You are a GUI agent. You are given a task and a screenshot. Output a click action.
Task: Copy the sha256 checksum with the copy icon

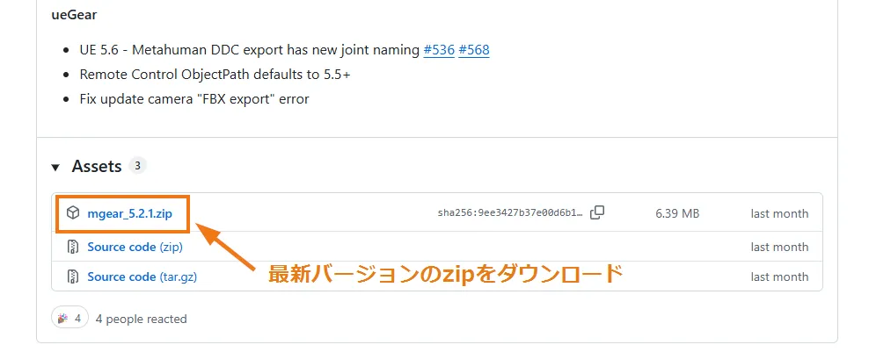coord(597,212)
